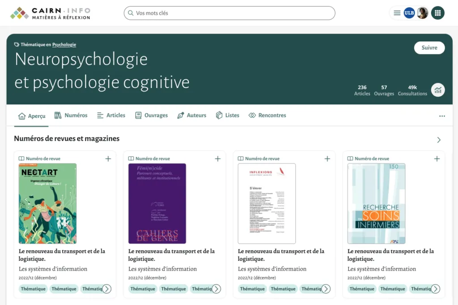Open the hamburger menu icon
Screen dimensions: 458x305
coord(397,13)
